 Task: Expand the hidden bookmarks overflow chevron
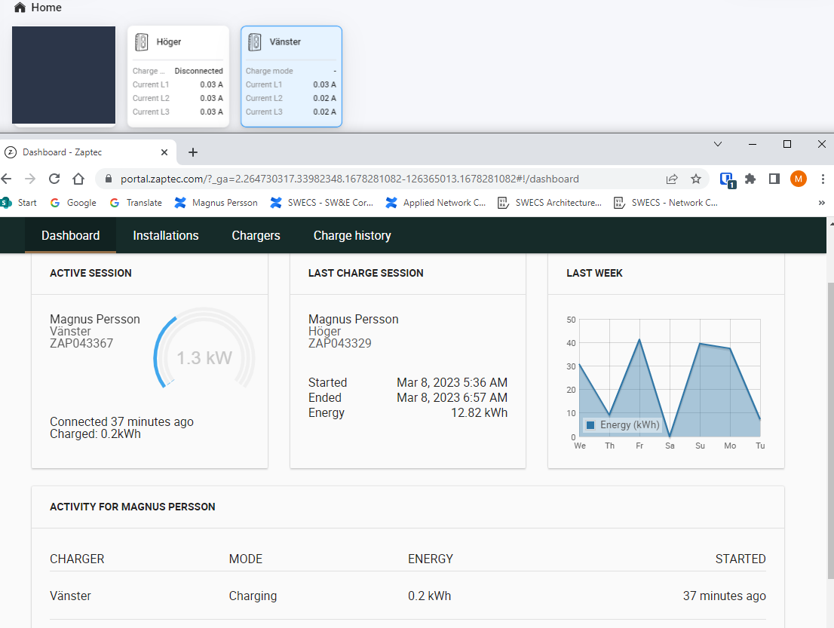821,203
